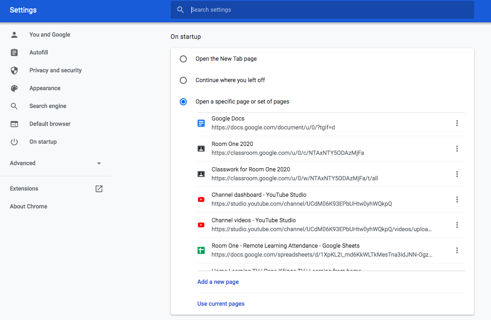
Task: Click the classroom.google.com/u/0/c URL text
Action: (288, 153)
